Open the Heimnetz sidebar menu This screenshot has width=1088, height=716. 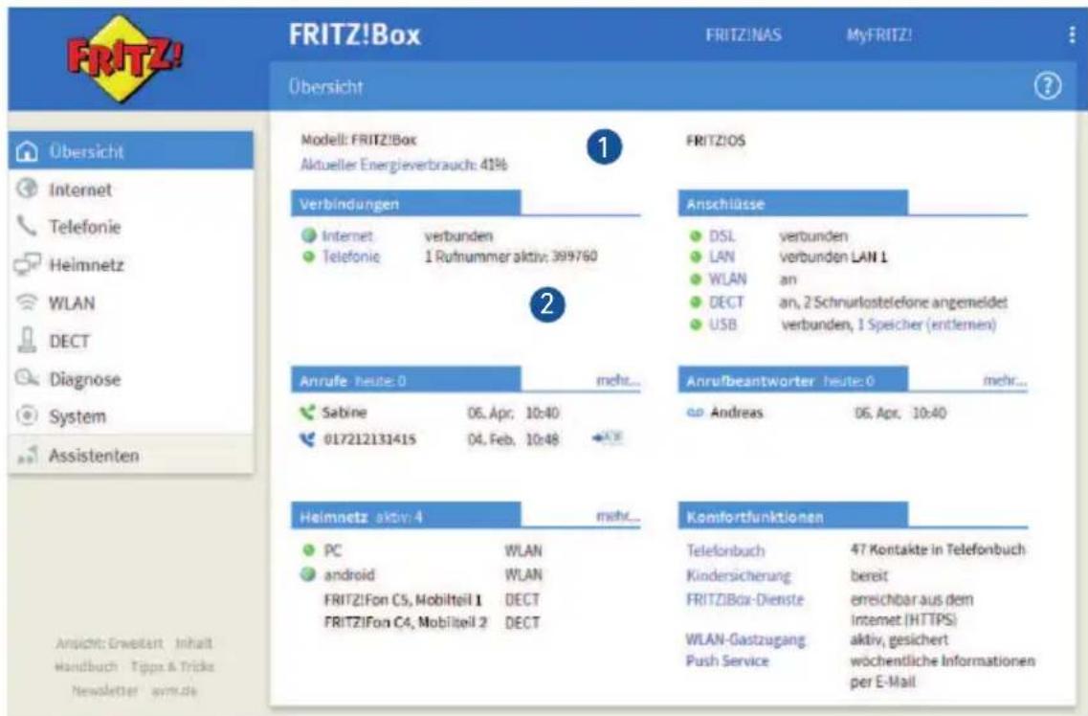131,264
